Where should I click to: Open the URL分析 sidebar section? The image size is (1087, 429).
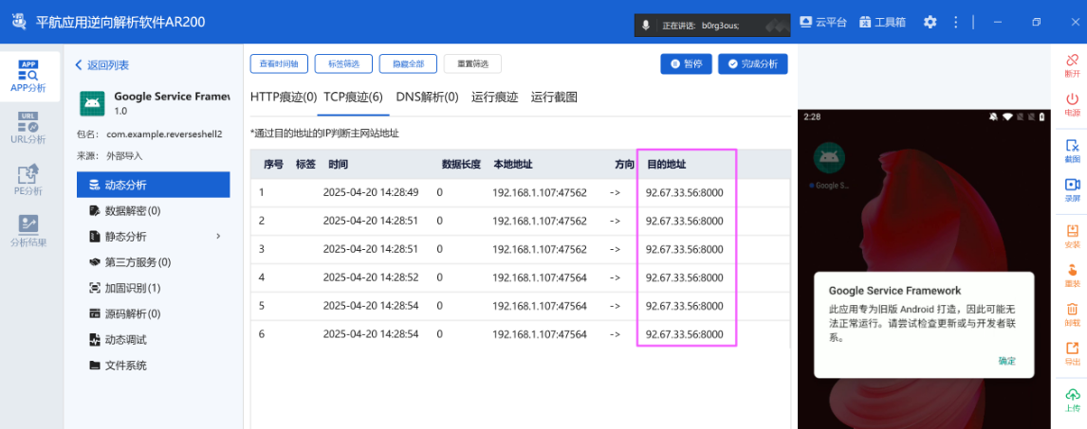click(x=28, y=128)
